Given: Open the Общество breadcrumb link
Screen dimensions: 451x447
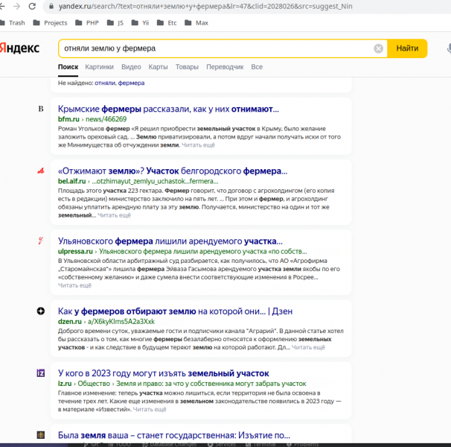Looking at the screenshot, I should (94, 384).
